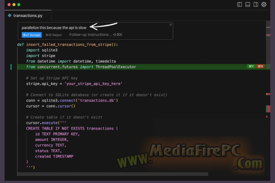Click the 'created TIMESTAMP' line
This screenshot has height=183, width=275.
click(x=54, y=157)
